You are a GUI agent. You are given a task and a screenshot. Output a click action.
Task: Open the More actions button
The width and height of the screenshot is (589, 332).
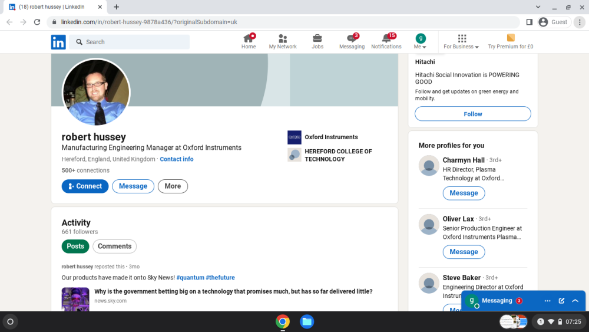(x=173, y=186)
